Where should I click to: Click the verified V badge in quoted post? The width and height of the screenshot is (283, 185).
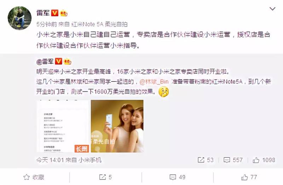[x=58, y=61]
